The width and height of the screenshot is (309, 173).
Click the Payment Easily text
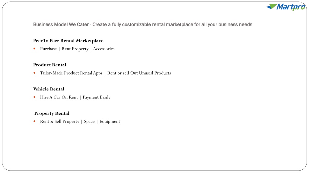tap(97, 97)
